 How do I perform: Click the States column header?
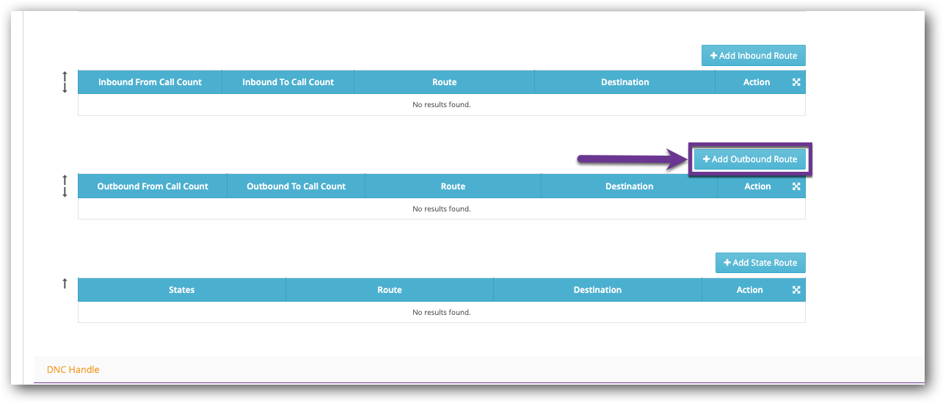181,290
